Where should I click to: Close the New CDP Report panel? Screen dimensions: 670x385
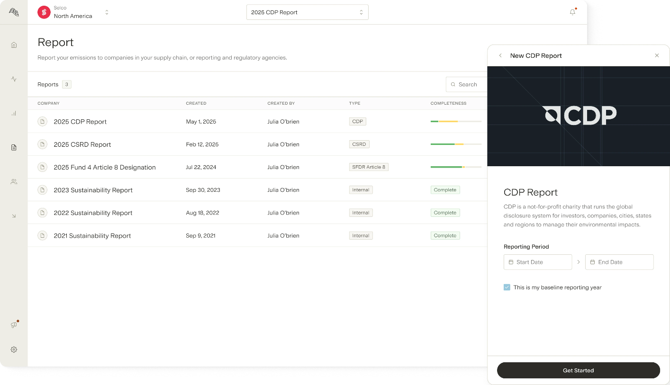click(x=657, y=55)
